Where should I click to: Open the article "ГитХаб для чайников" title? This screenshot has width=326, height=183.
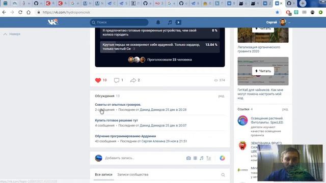260,94
